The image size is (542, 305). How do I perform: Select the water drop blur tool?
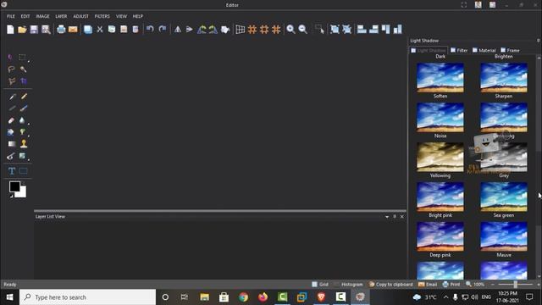click(22, 120)
